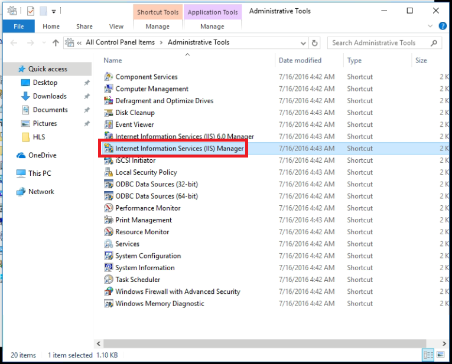Viewport: 452px width, 364px height.
Task: Click the Back navigation arrow
Action: pos(14,43)
